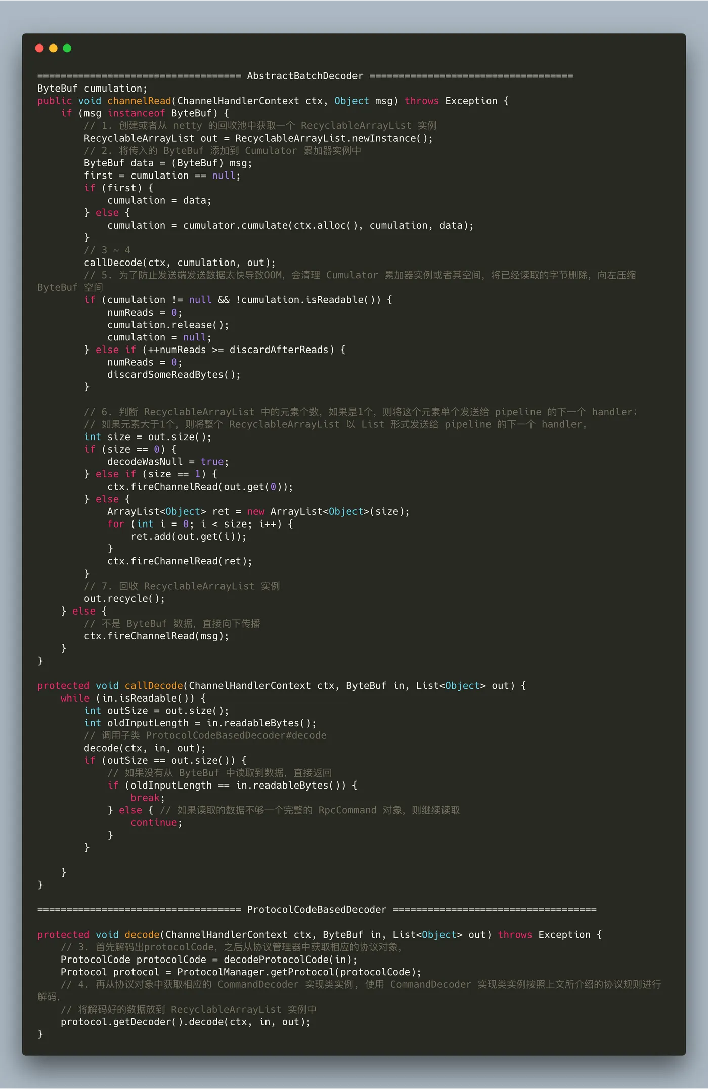708x1089 pixels.
Task: Click the "ProtocolCodeBasedDecoder" separator header title
Action: (317, 909)
